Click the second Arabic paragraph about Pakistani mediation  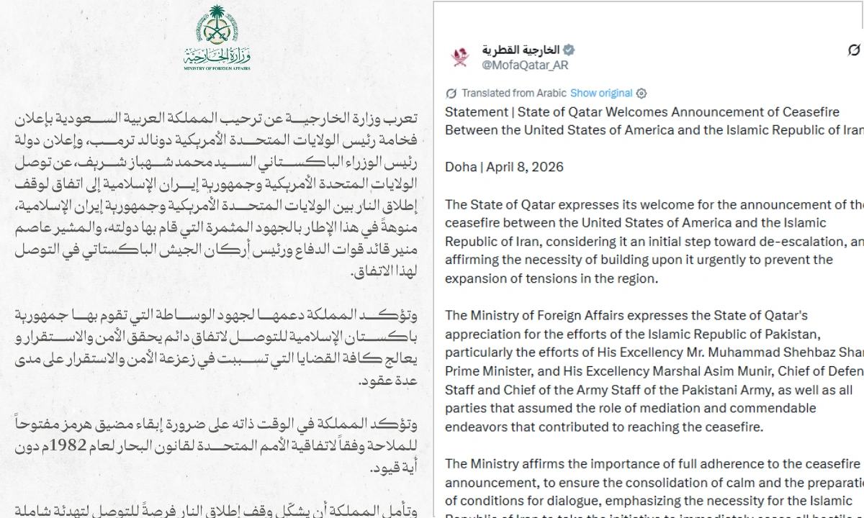(217, 348)
